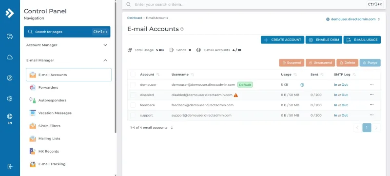
Task: Change language via globe EN icon
Action: click(x=10, y=118)
